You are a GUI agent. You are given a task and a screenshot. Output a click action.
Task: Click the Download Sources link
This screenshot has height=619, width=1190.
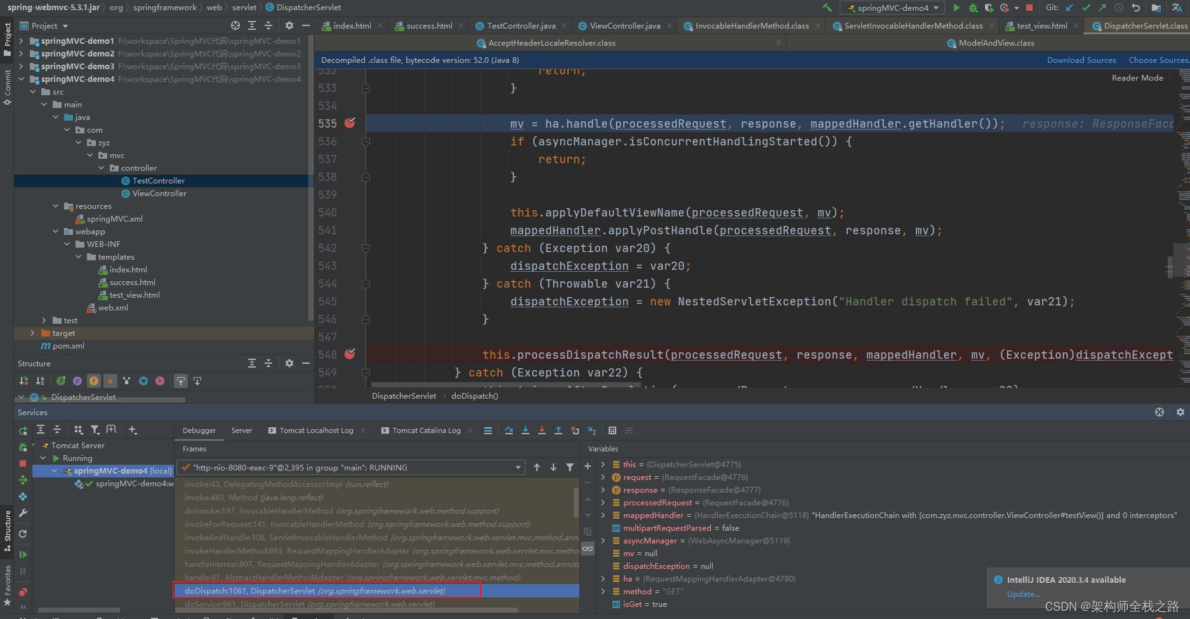(1081, 60)
